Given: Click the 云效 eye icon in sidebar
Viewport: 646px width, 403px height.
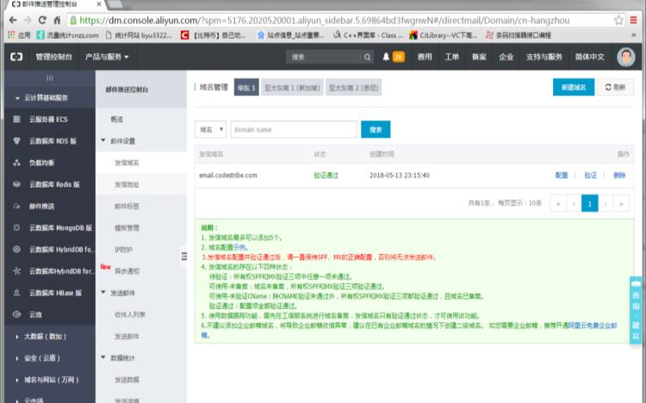Looking at the screenshot, I should pyautogui.click(x=17, y=314).
